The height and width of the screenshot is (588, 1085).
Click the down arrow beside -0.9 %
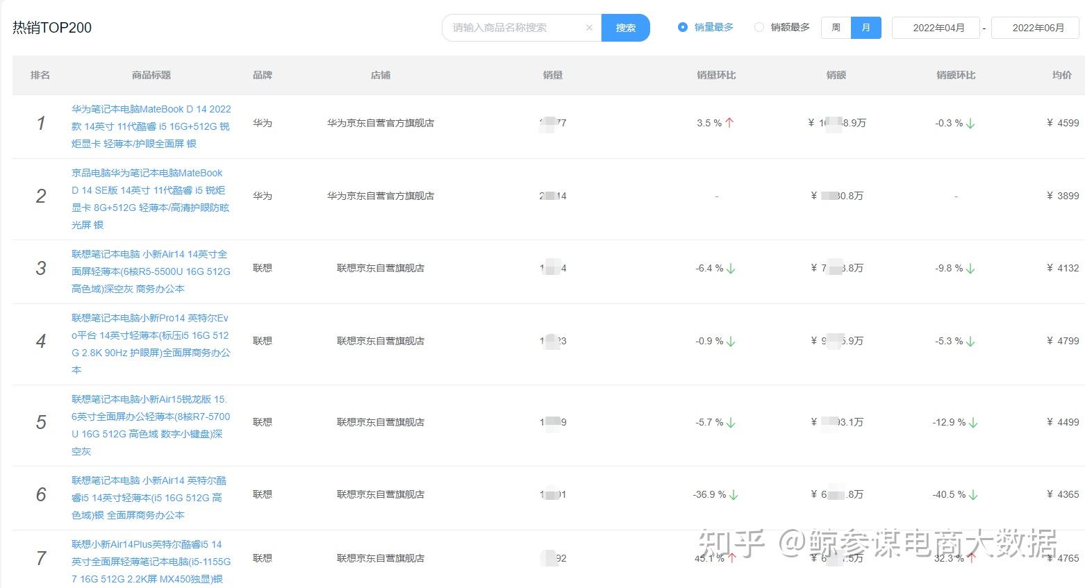(x=731, y=342)
